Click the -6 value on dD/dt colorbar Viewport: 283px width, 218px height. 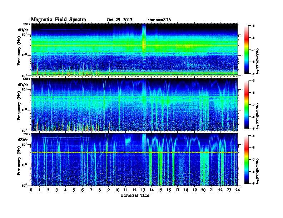click(x=253, y=93)
